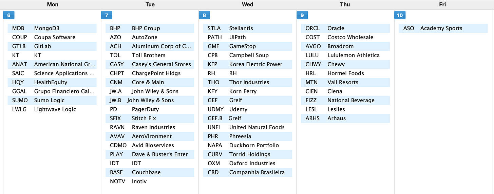The image size is (494, 194).
Task: Select the Thu column header
Action: [x=345, y=4]
